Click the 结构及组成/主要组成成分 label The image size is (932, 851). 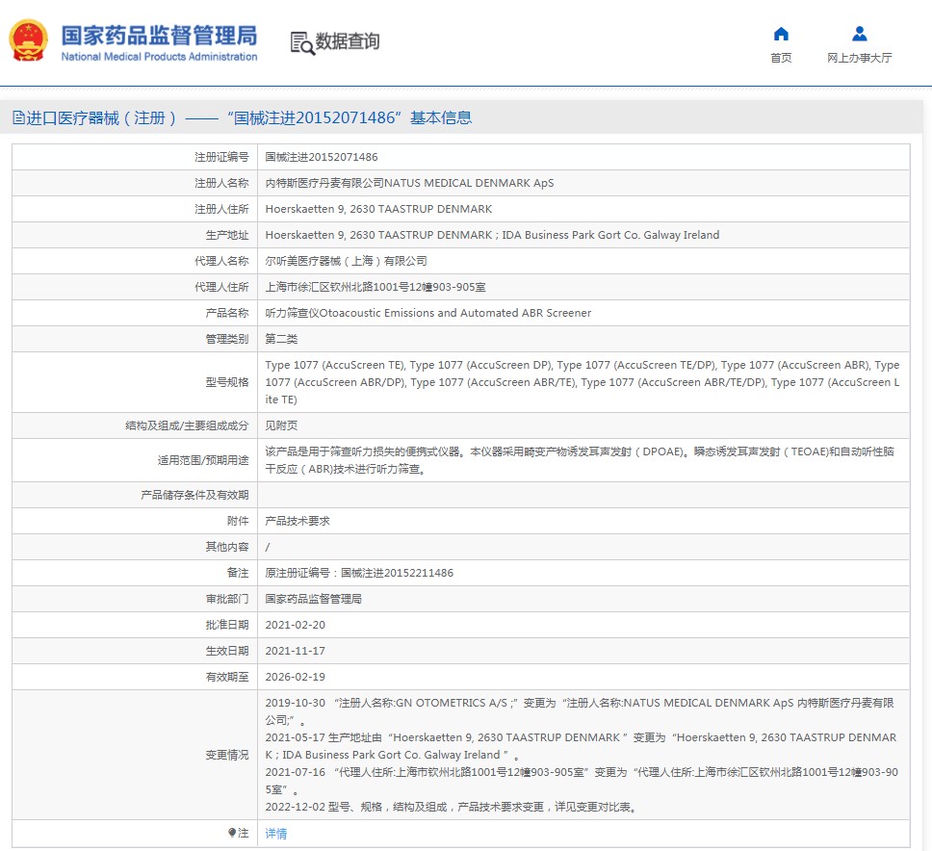point(187,425)
